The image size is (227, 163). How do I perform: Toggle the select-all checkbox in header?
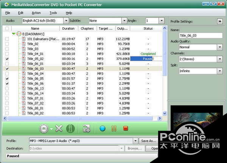[x=7, y=28]
